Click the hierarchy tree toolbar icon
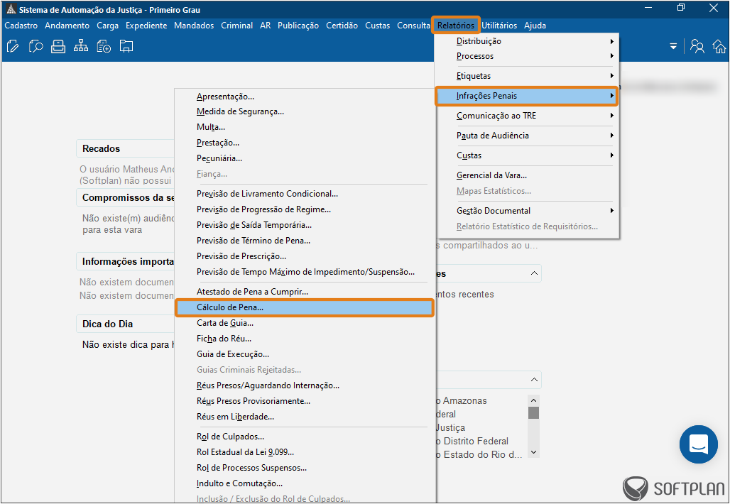This screenshot has width=730, height=504. click(80, 46)
